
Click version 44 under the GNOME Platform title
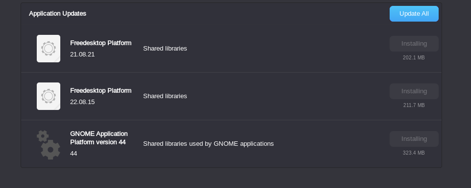[74, 154]
